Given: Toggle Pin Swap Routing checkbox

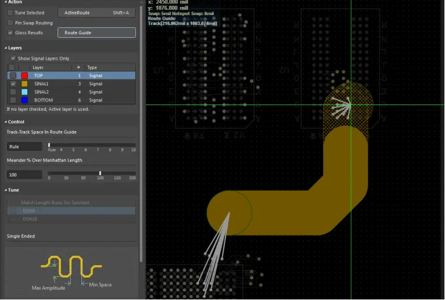Looking at the screenshot, I should pos(10,23).
